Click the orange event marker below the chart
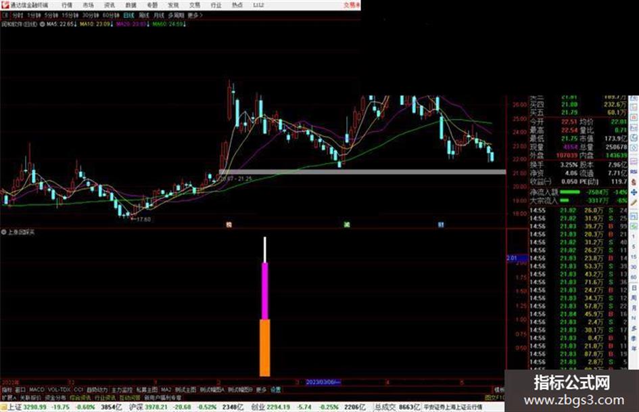The height and width of the screenshot is (412, 639). tap(229, 225)
